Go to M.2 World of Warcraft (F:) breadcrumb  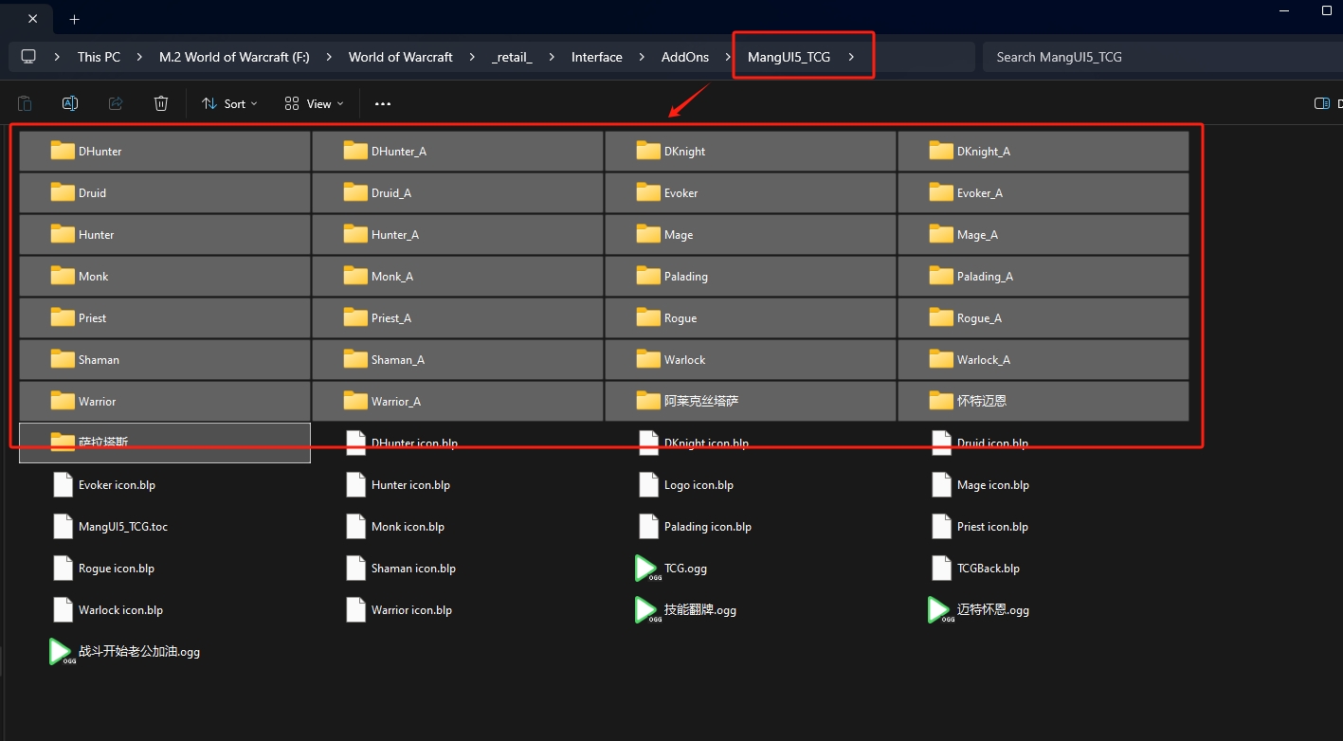(234, 57)
